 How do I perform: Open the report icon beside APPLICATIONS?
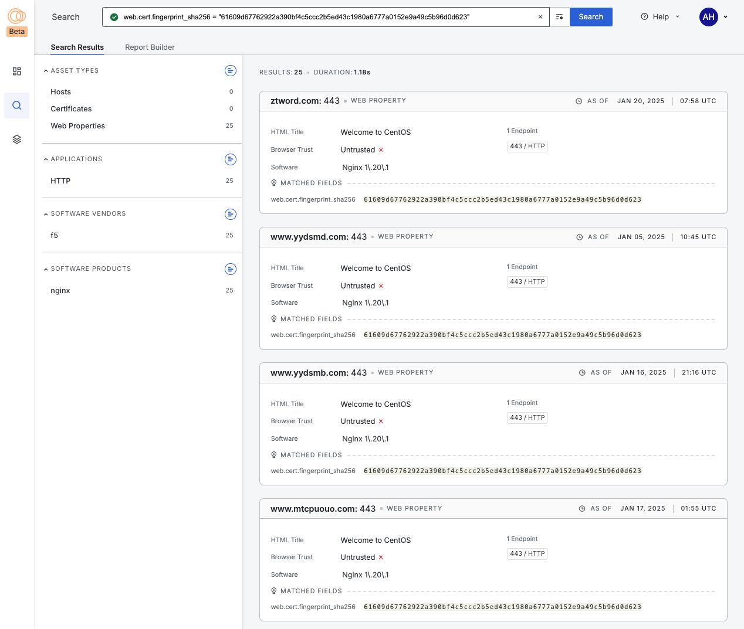click(230, 159)
